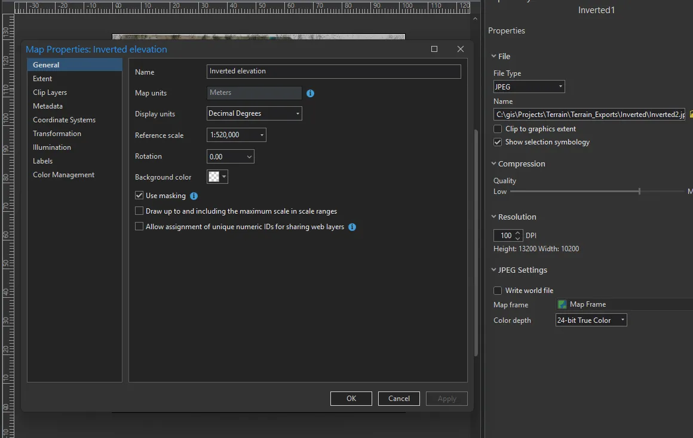Open the Background color swatch picker
This screenshot has height=438, width=693.
tap(217, 177)
